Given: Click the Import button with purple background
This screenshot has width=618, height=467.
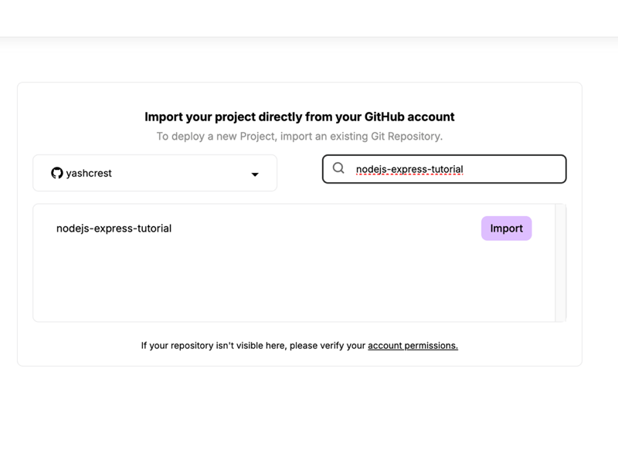Looking at the screenshot, I should click(506, 228).
